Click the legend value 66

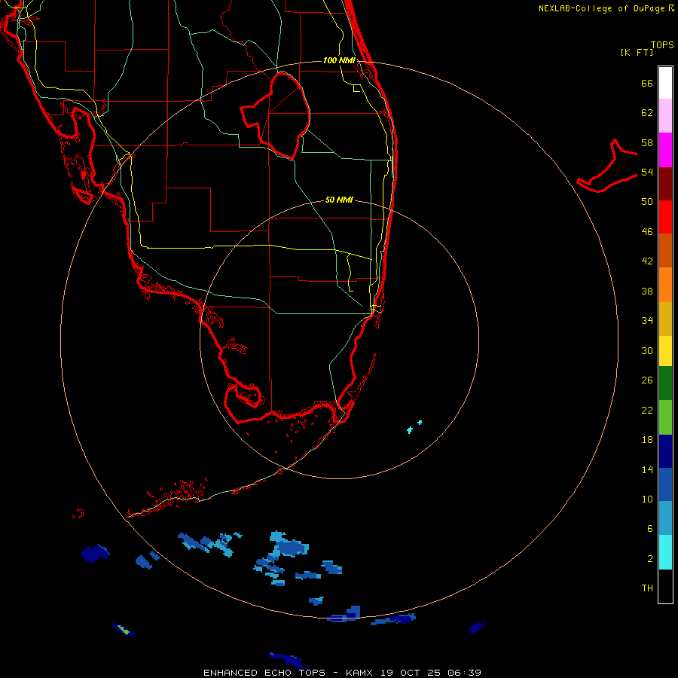[647, 83]
